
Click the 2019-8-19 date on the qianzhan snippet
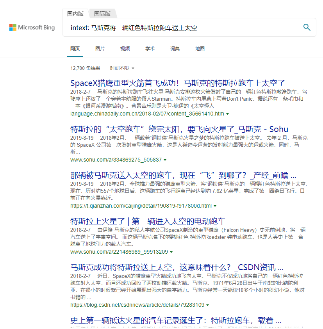pos(82,184)
